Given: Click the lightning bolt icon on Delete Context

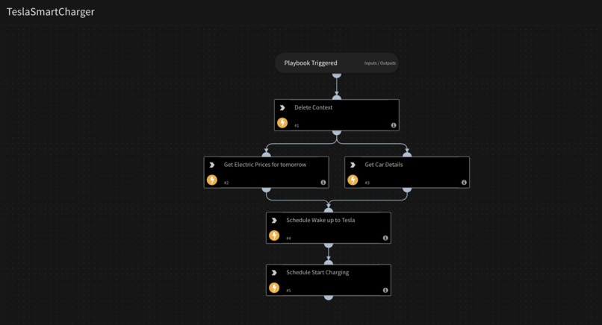Looking at the screenshot, I should tap(282, 123).
